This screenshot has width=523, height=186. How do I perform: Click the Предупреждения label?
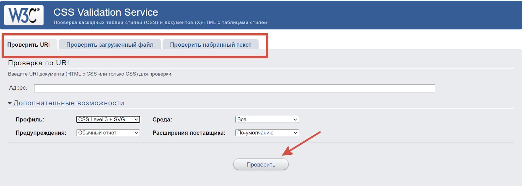point(41,133)
